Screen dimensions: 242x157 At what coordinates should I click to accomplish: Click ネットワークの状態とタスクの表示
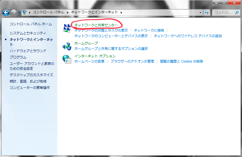101,30
